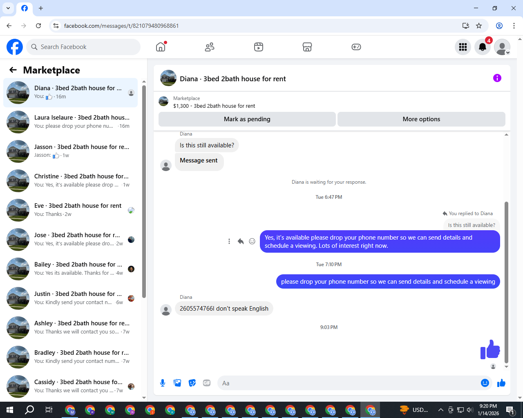The width and height of the screenshot is (523, 418).
Task: Click the Search Facebook field
Action: click(x=83, y=47)
